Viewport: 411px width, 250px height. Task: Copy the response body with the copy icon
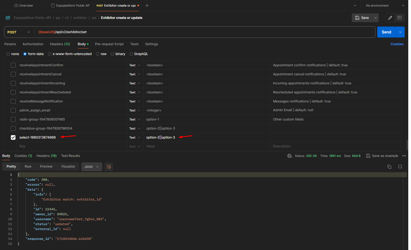(389, 166)
